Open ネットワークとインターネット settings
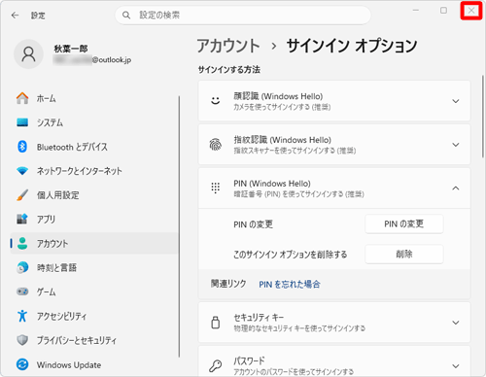The image size is (486, 377). point(94,171)
